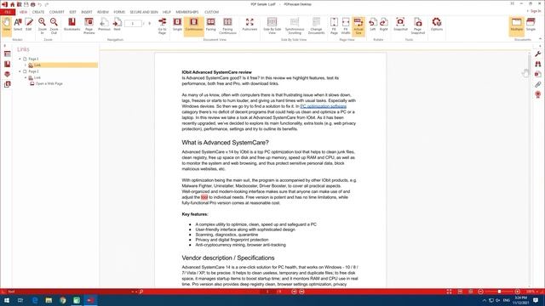This screenshot has width=545, height=306.
Task: Toggle the Continuous document view
Action: (x=193, y=25)
